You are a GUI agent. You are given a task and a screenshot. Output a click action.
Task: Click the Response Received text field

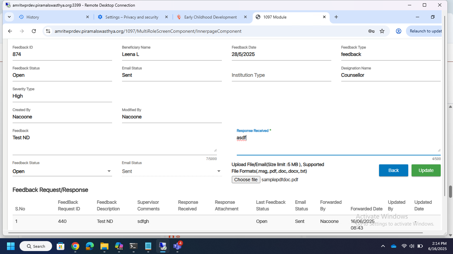339,144
